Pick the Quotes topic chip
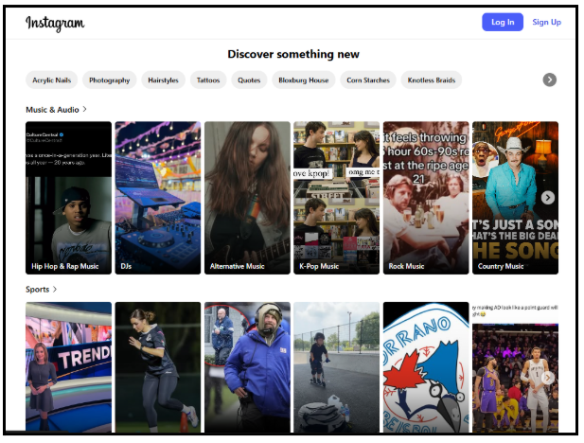584x443 pixels. click(249, 80)
